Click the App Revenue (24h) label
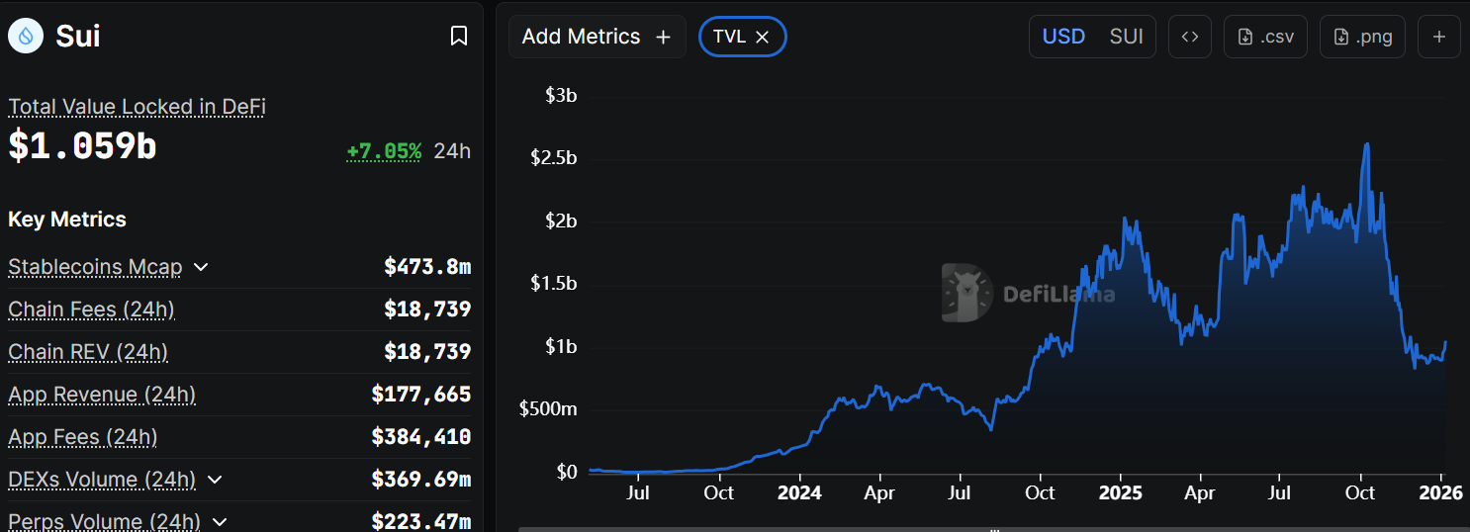 [102, 395]
